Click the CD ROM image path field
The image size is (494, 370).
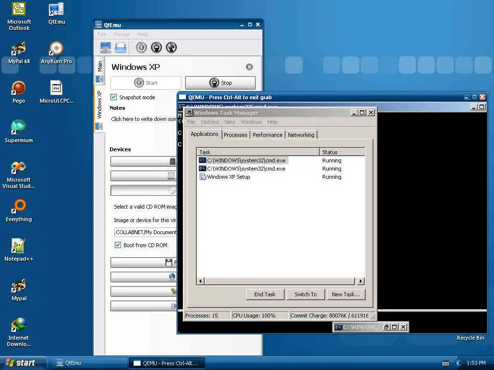click(x=145, y=232)
